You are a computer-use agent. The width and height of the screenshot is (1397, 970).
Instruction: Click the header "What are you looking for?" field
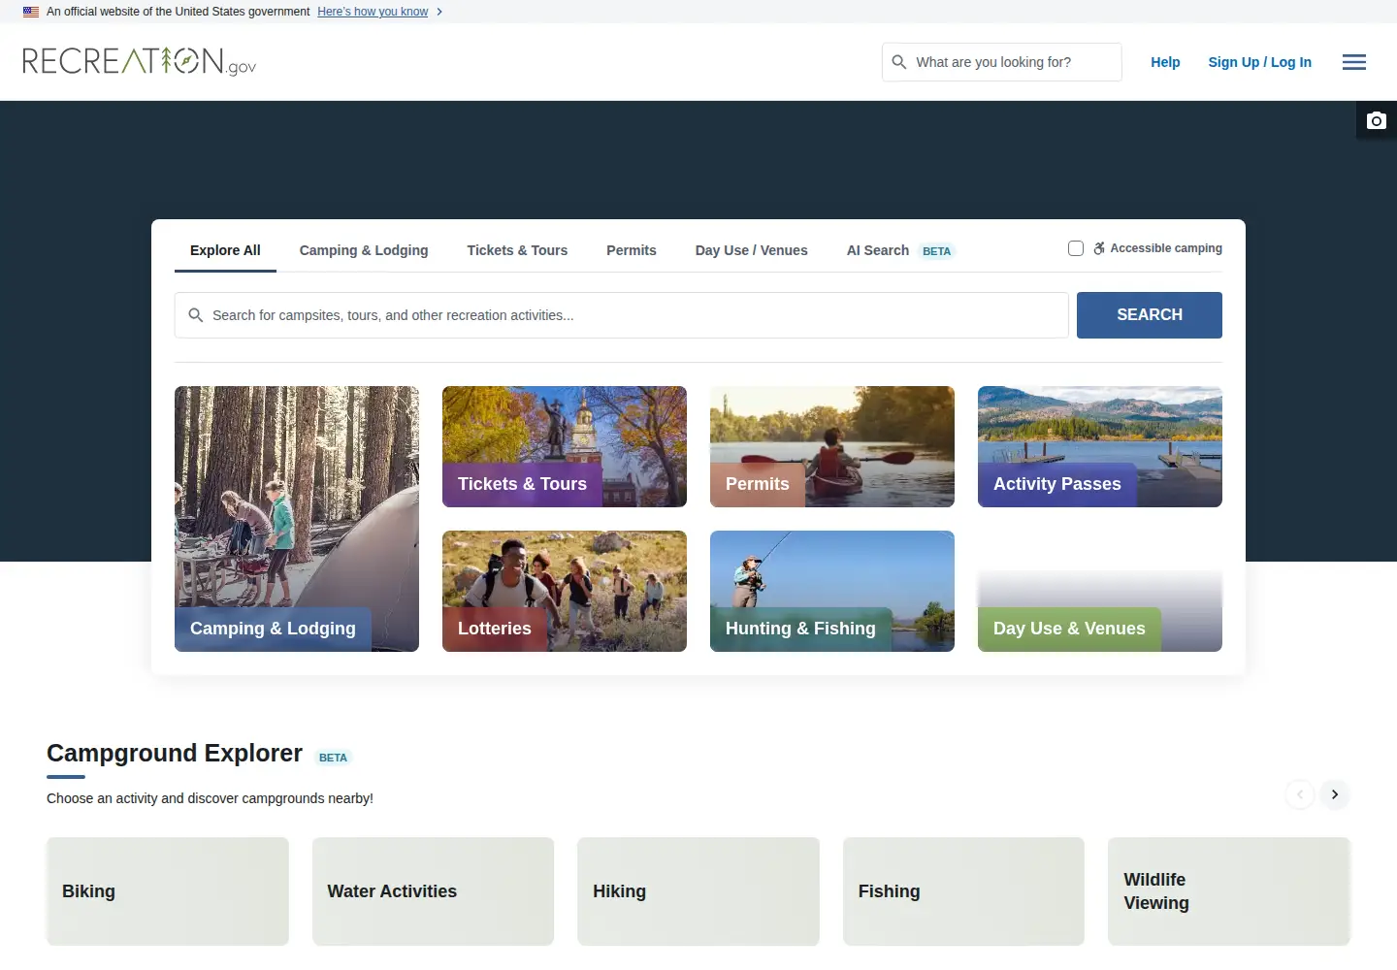[1002, 62]
